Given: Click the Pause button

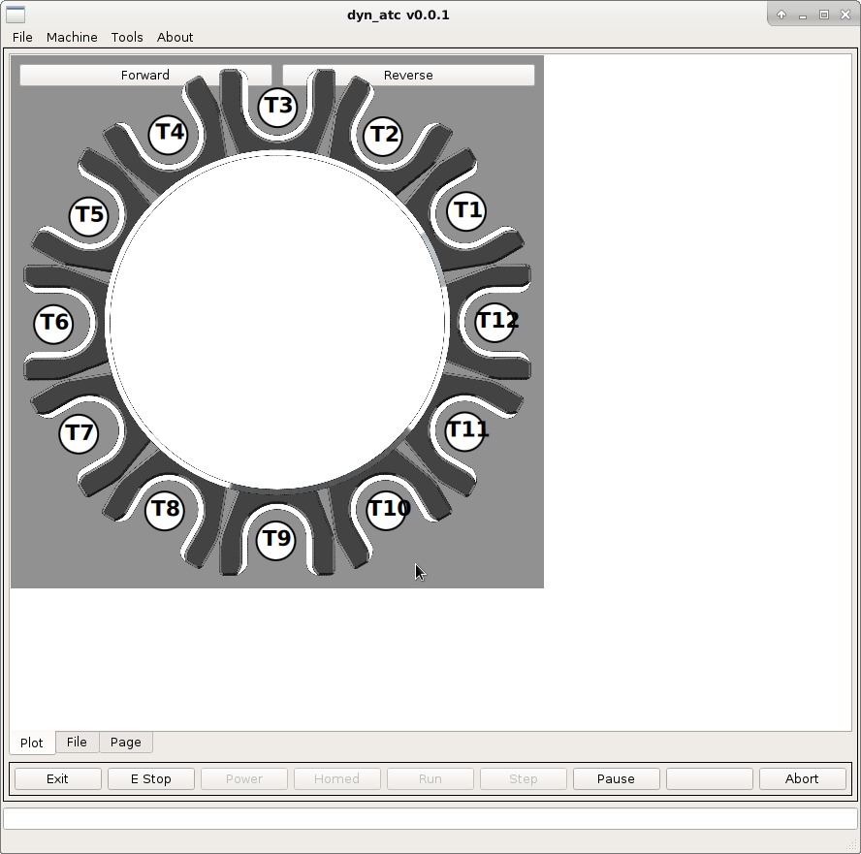Looking at the screenshot, I should pos(616,778).
